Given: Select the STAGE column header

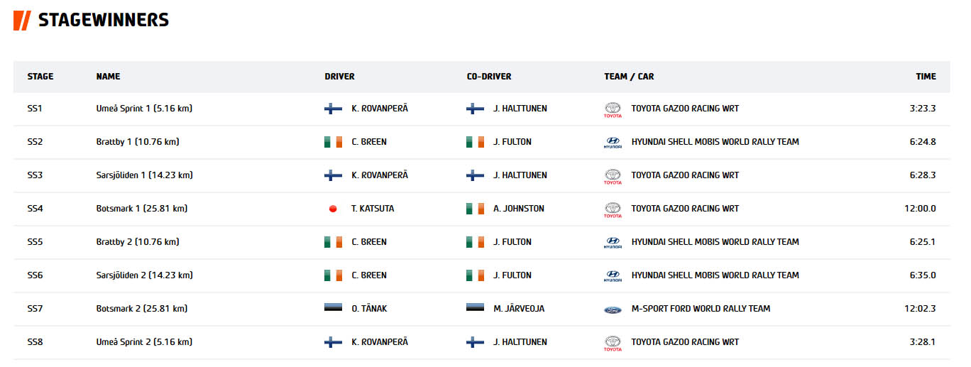Looking at the screenshot, I should coord(40,77).
